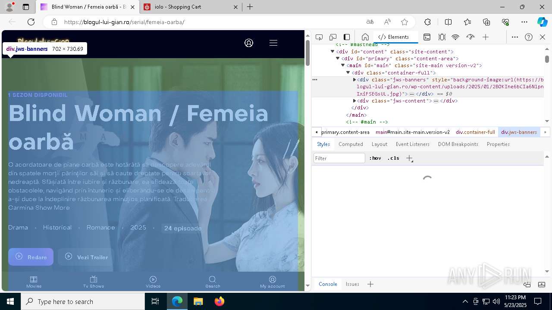Viewport: 552px width, 310px height.
Task: Open the Network wifi icon
Action: (455, 37)
